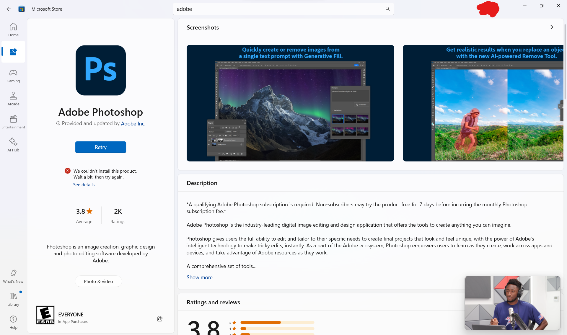Click the picture-in-picture video overlay

click(x=512, y=303)
